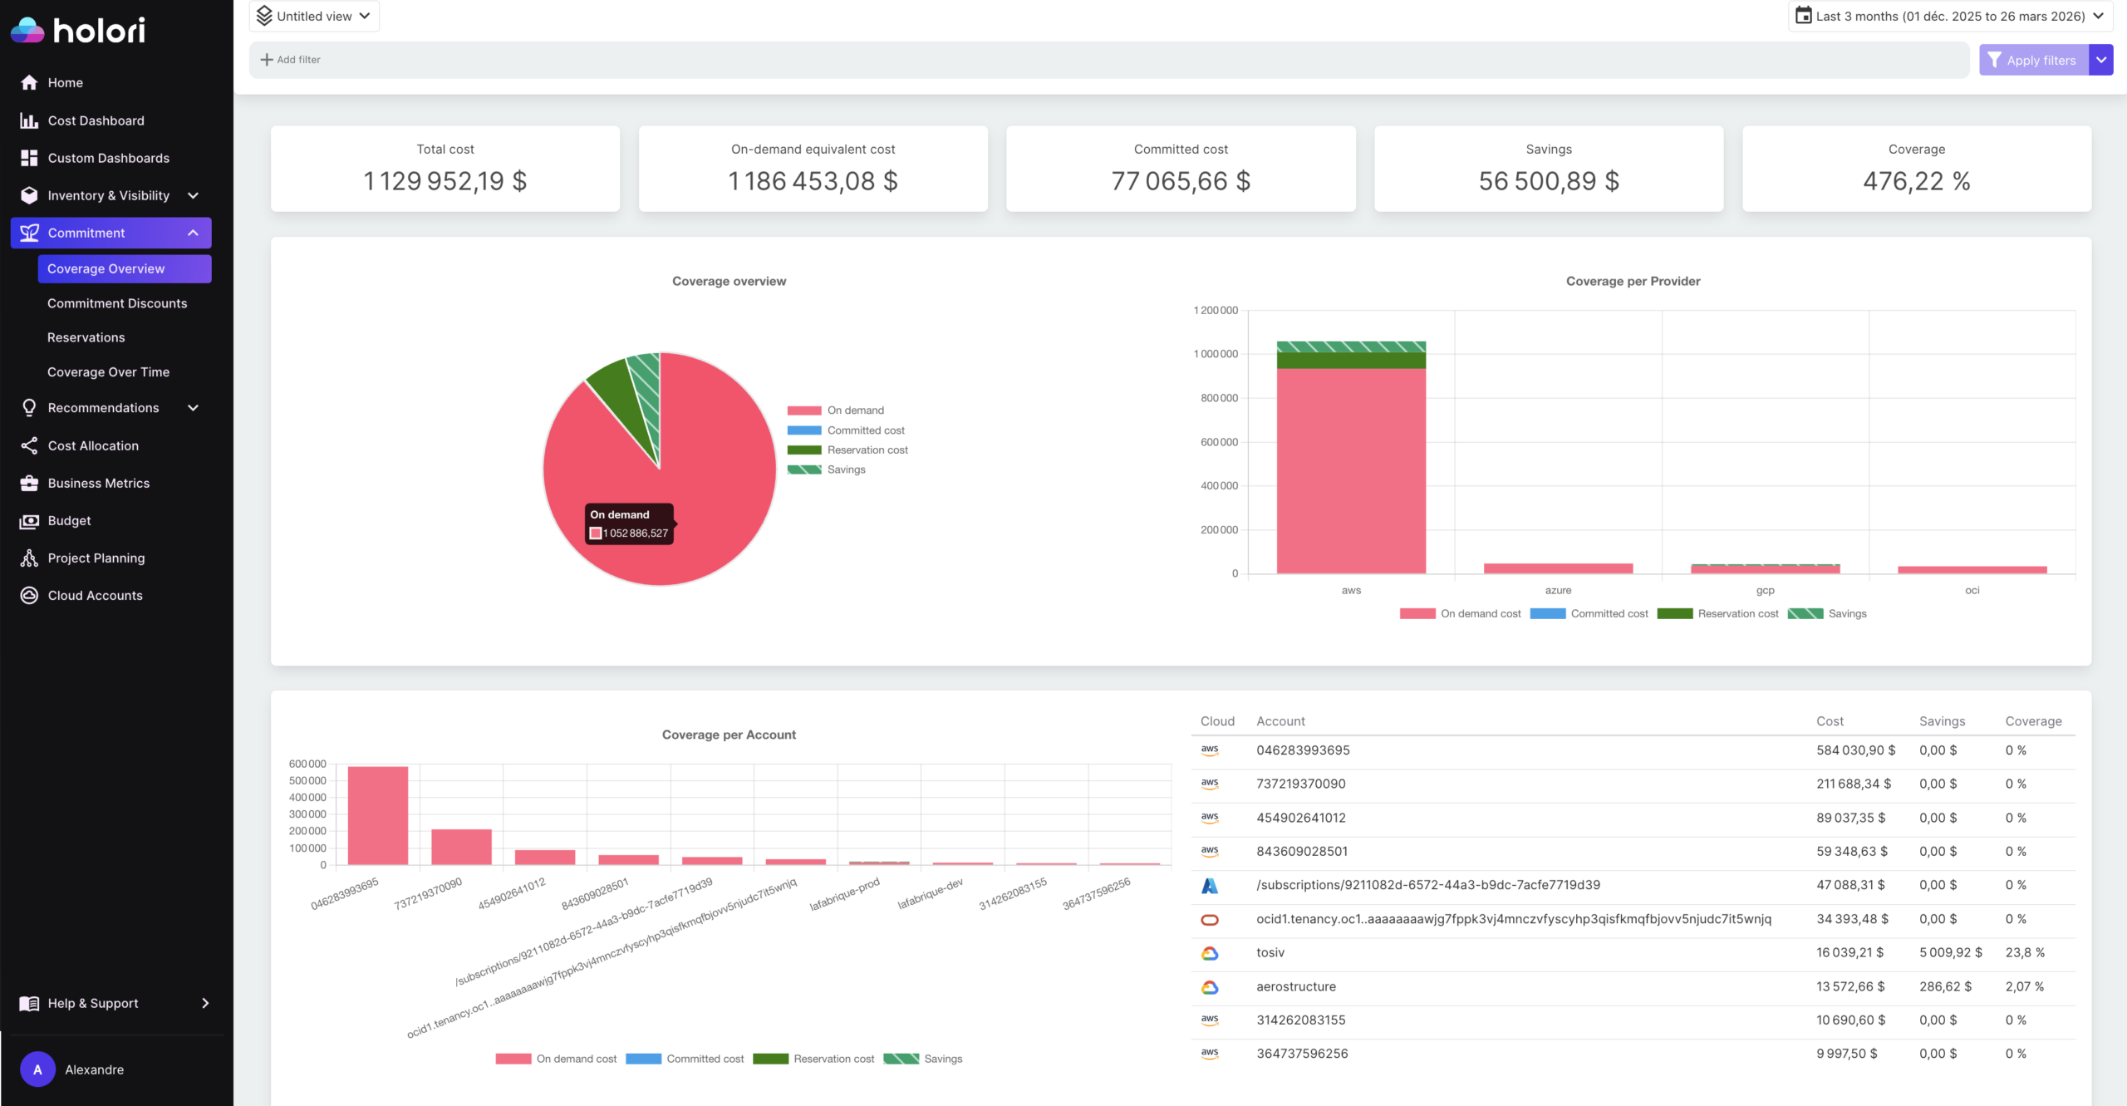Click the Project Planning icon
Viewport: 2127px width, 1106px height.
tap(29, 558)
